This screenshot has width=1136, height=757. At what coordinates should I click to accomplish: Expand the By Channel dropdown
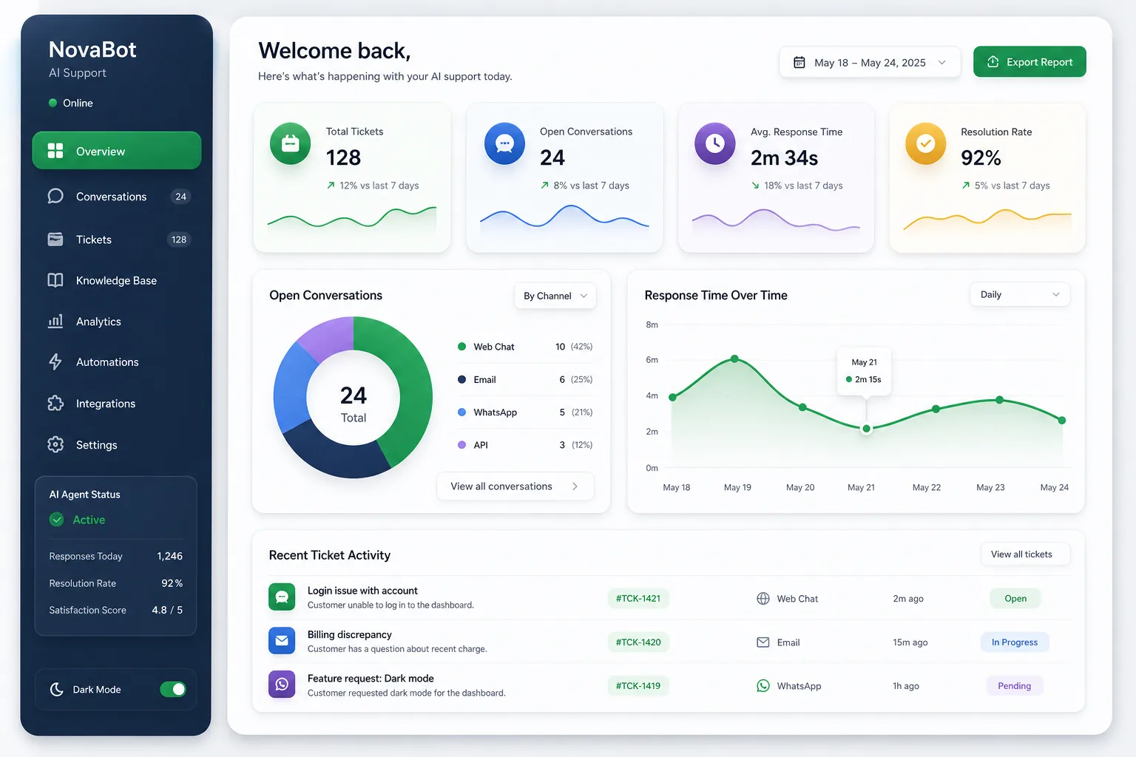coord(555,296)
